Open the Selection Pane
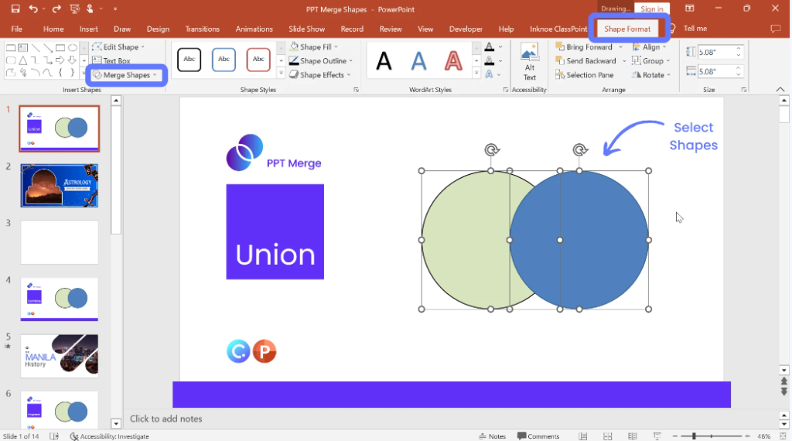The width and height of the screenshot is (792, 441). click(x=585, y=75)
